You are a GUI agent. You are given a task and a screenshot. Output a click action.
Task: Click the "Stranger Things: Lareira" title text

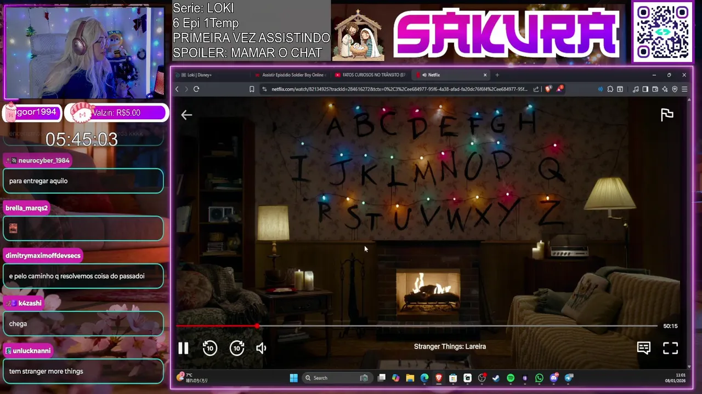[x=450, y=346]
